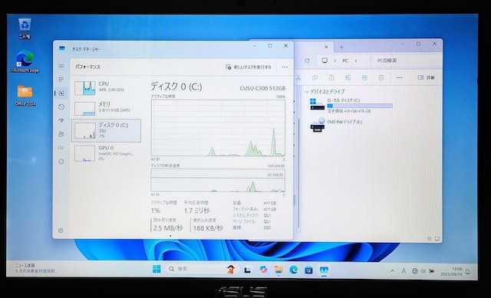Select メモリ performance item

[106, 108]
